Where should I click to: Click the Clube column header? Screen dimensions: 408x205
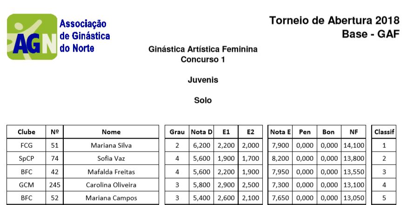coord(26,132)
